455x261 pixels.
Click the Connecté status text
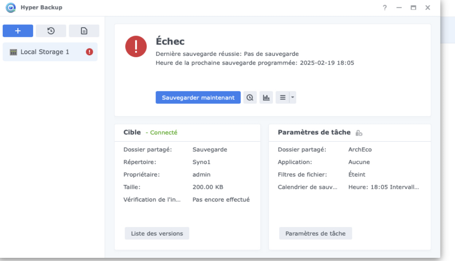tap(163, 133)
